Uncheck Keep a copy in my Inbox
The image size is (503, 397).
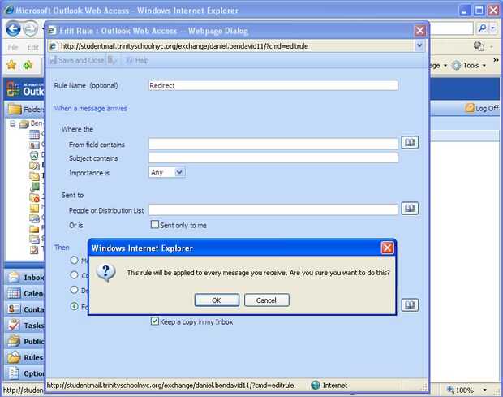point(155,321)
